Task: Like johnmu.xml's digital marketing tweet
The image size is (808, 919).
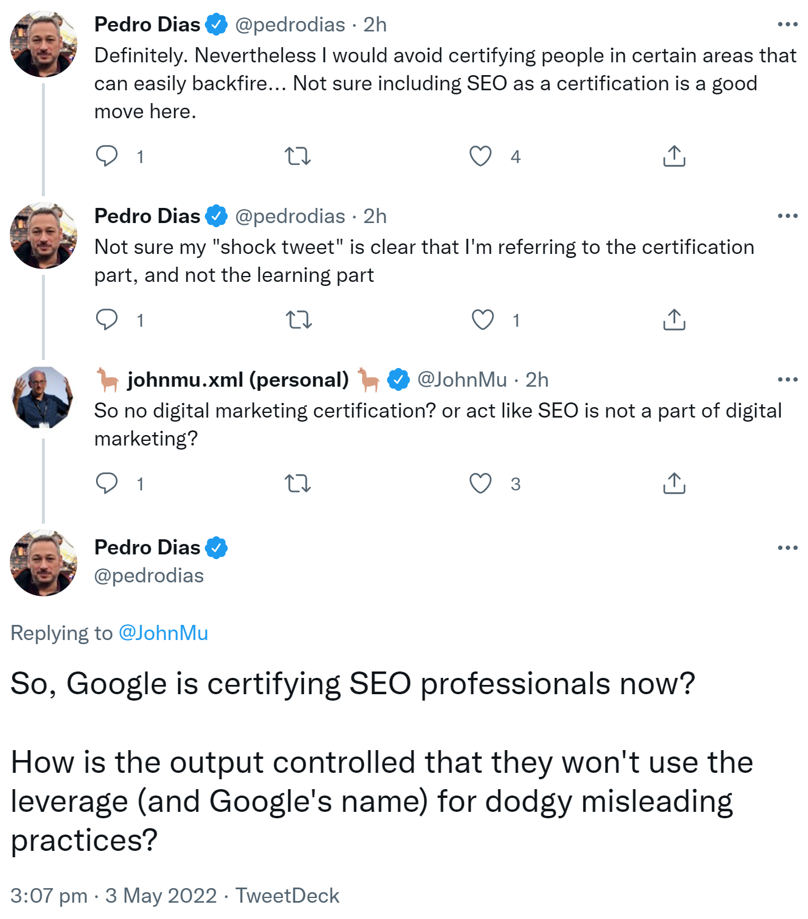Action: [481, 483]
